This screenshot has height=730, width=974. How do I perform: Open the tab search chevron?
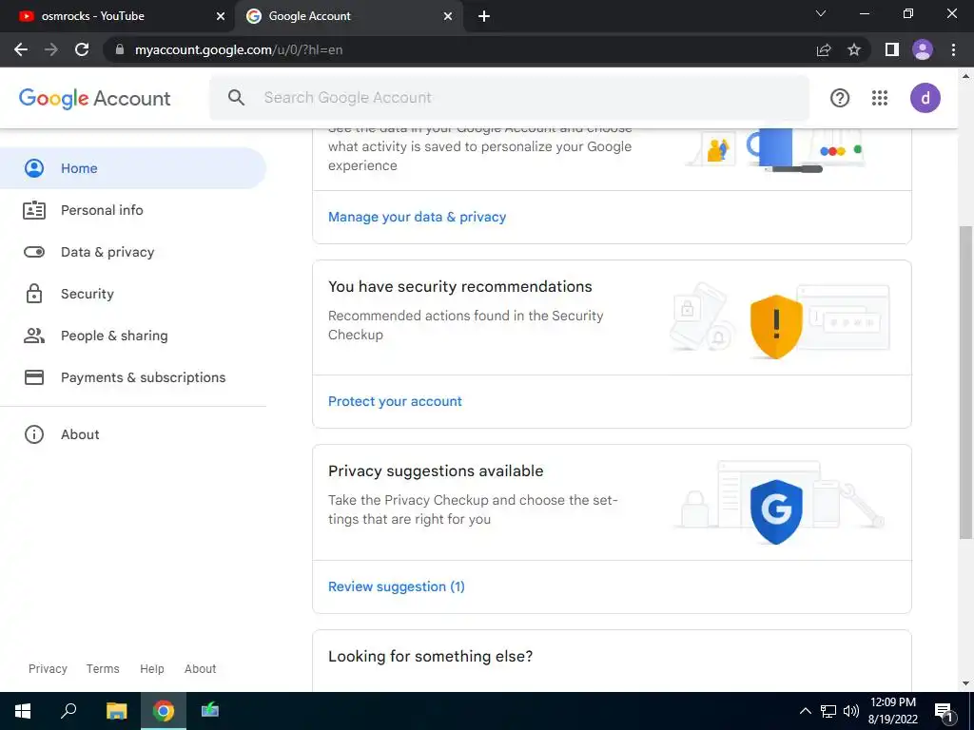[x=821, y=13]
